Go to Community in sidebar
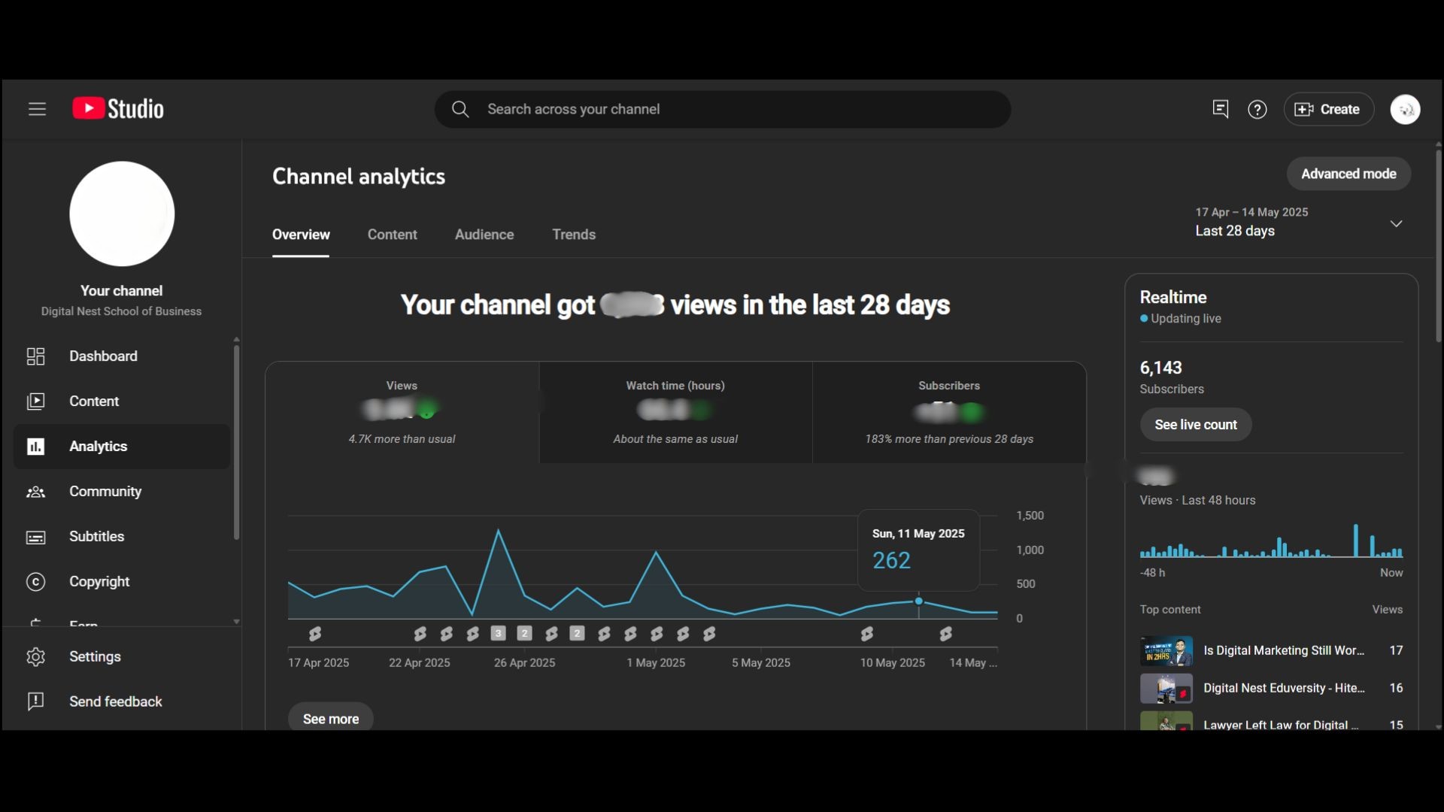1444x812 pixels. click(x=105, y=492)
